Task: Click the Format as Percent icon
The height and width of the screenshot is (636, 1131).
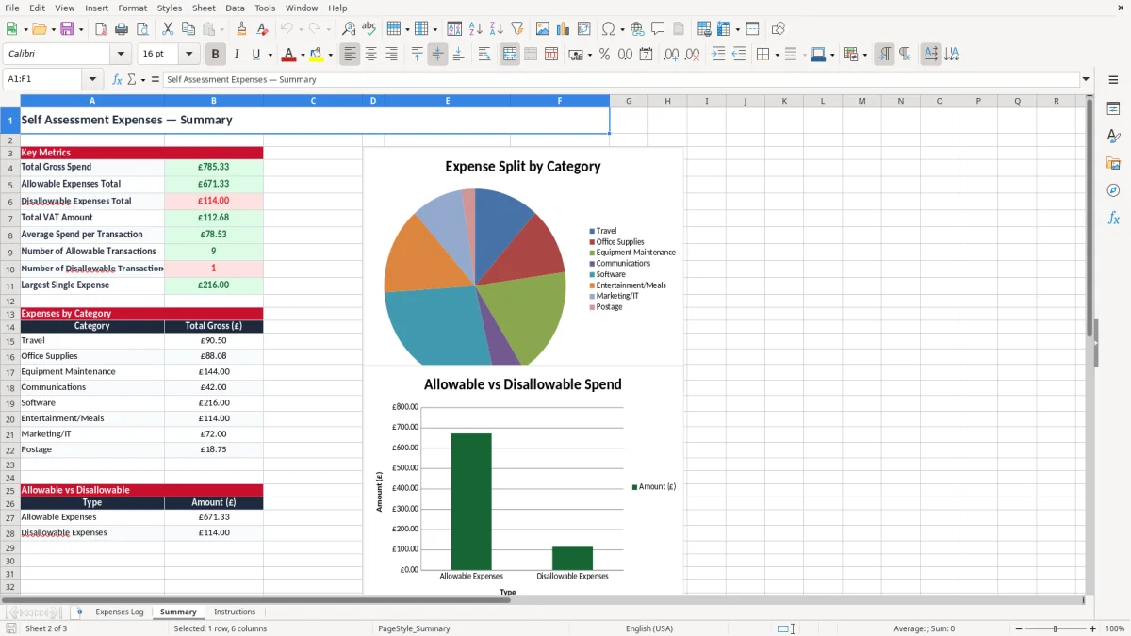Action: point(604,55)
